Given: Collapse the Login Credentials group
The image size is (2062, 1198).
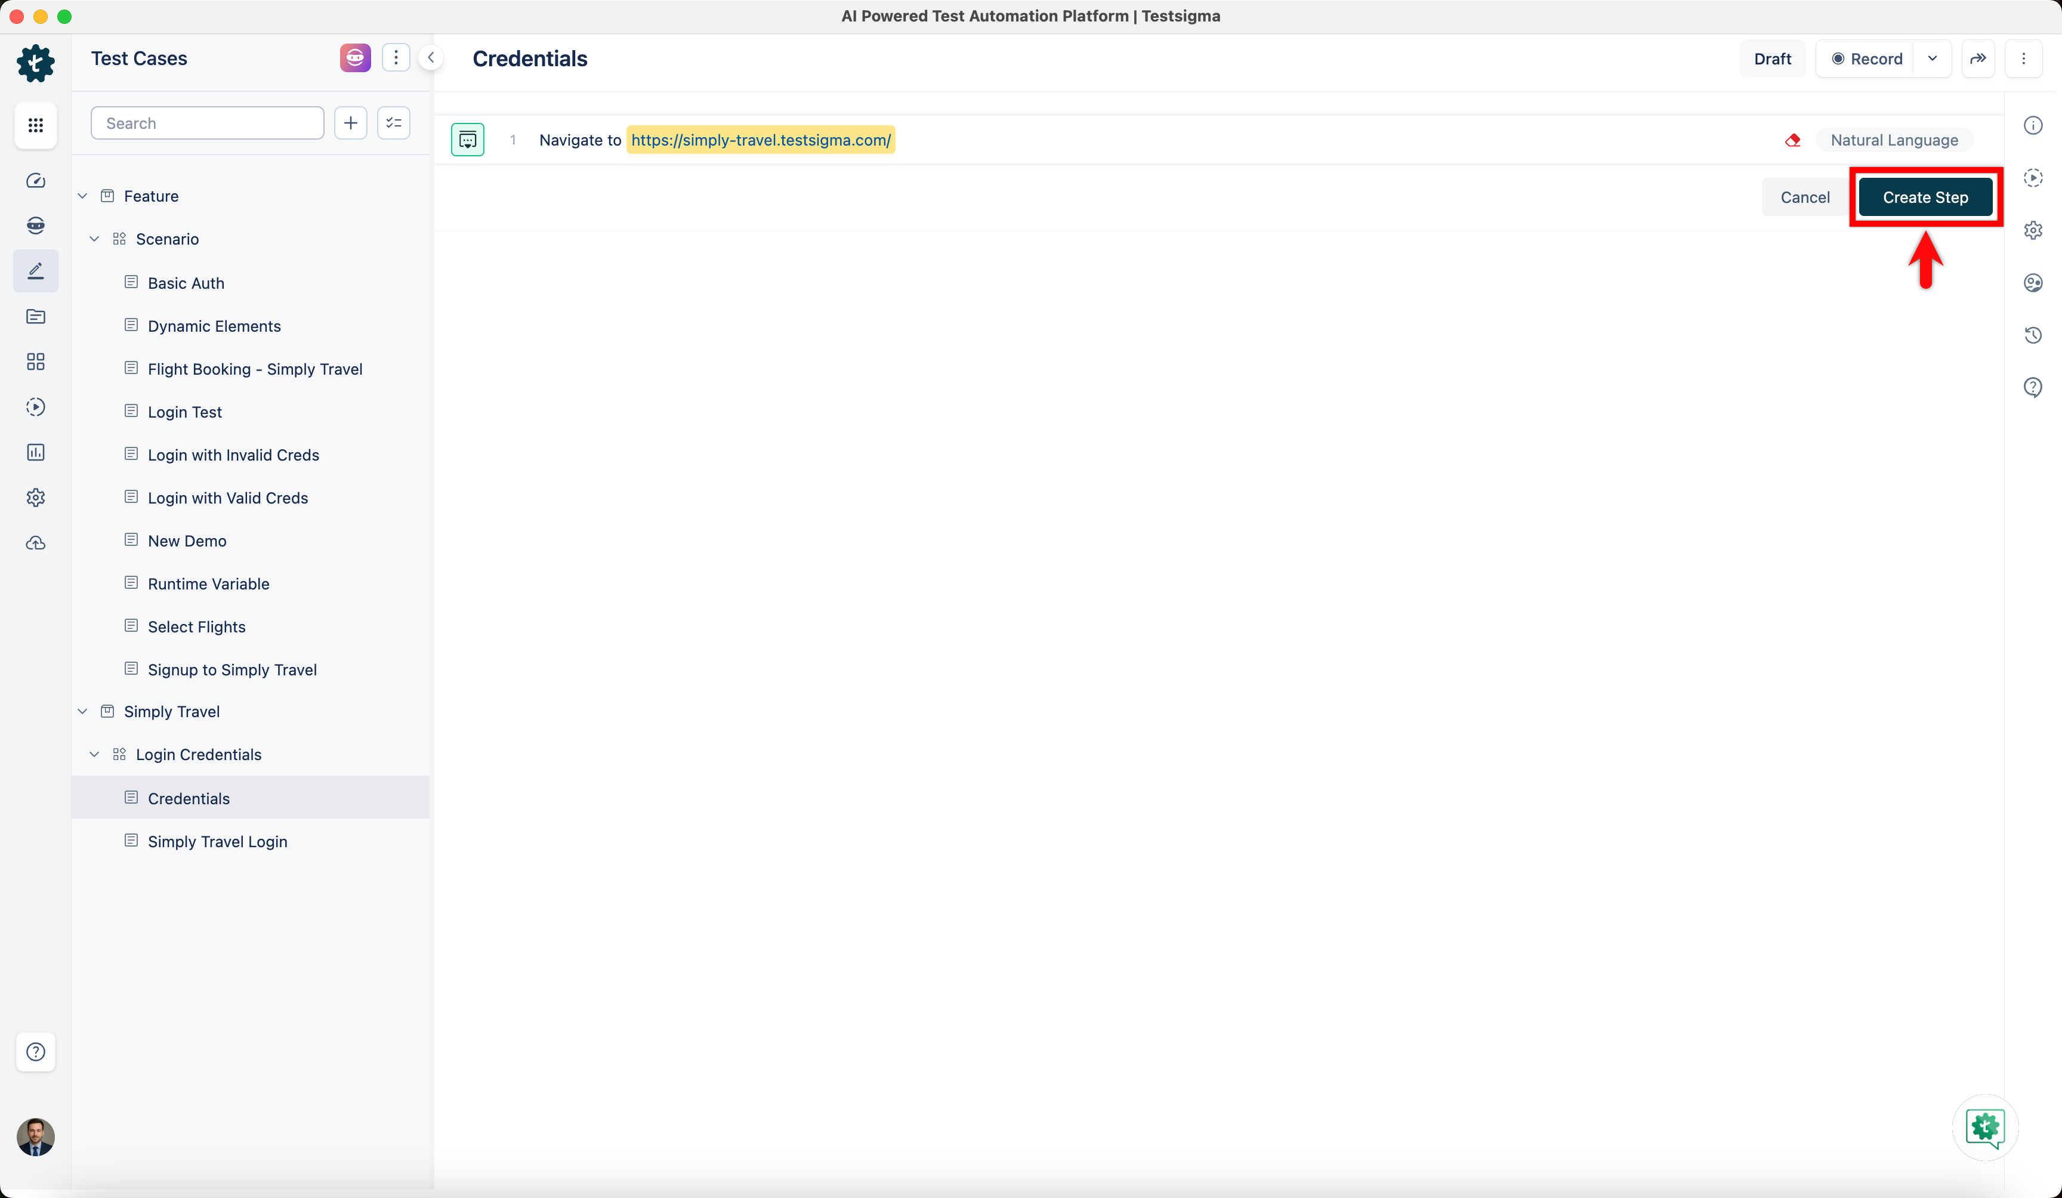Looking at the screenshot, I should [95, 754].
